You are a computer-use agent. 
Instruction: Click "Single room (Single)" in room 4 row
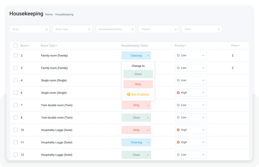(x=54, y=80)
